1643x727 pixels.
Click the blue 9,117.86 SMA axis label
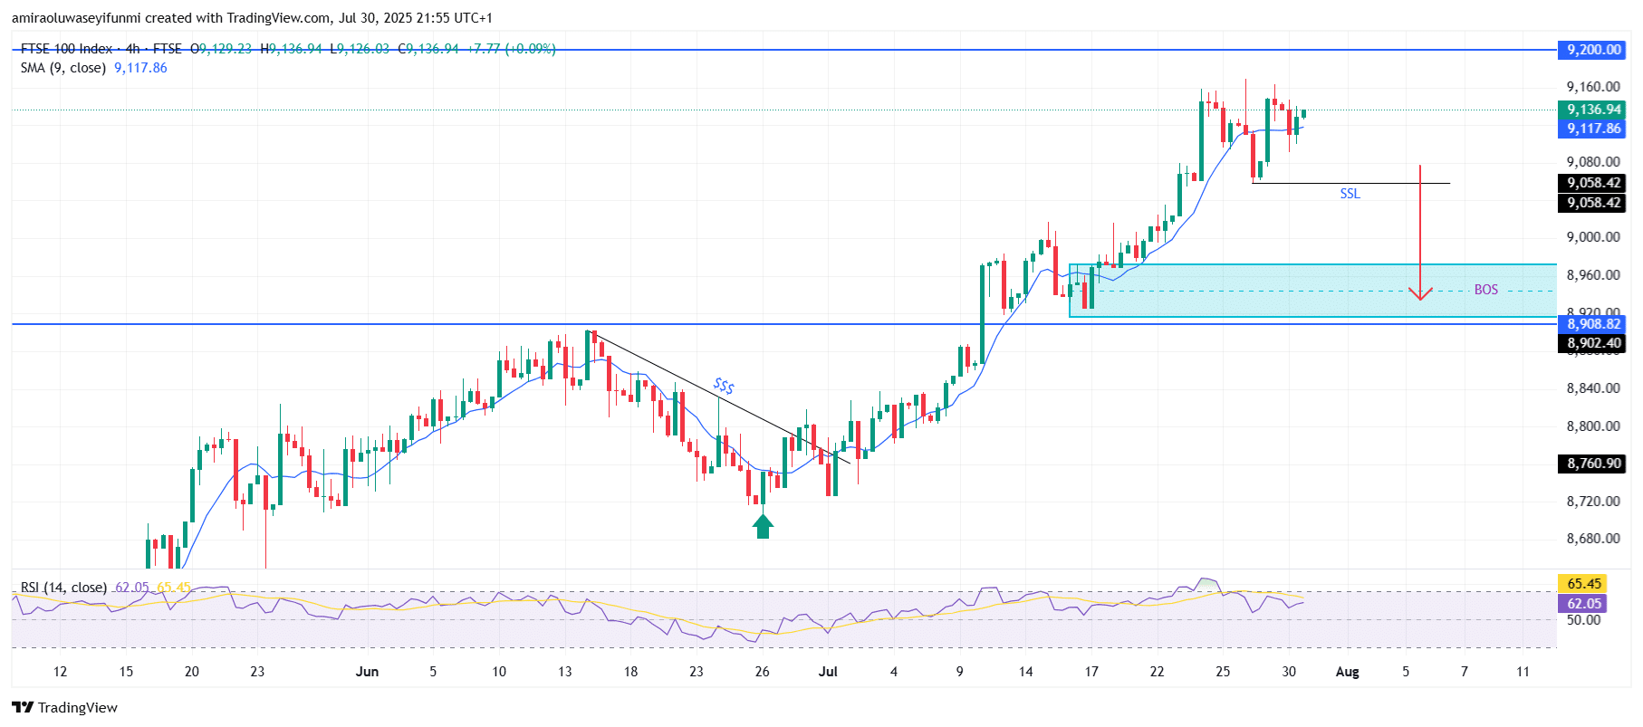coord(1593,129)
